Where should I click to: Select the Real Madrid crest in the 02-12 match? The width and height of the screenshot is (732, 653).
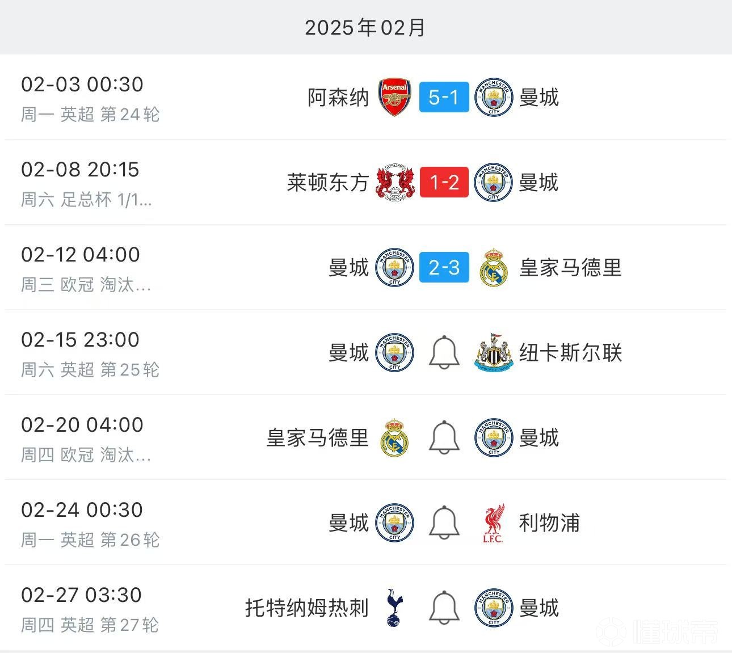point(493,267)
